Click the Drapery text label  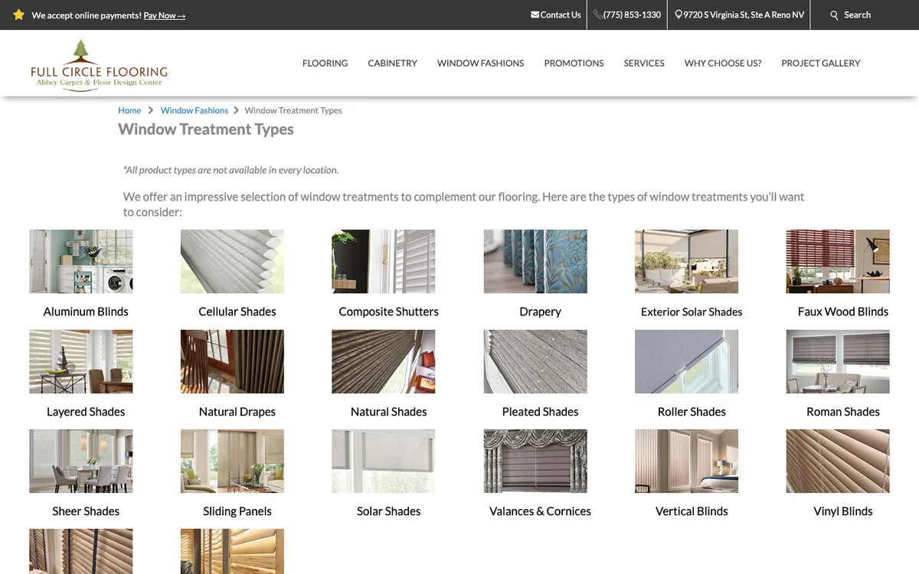(x=540, y=311)
